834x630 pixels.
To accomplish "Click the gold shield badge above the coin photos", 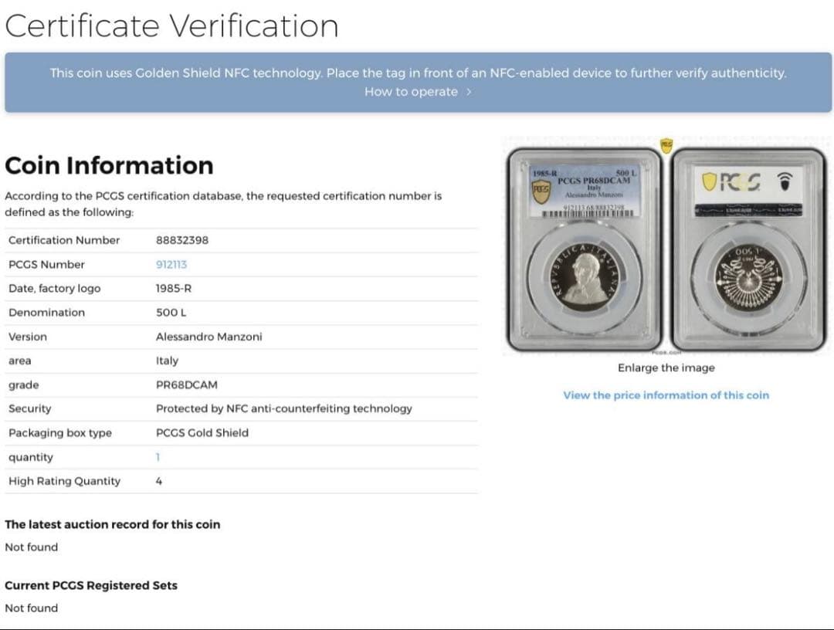I will [666, 144].
